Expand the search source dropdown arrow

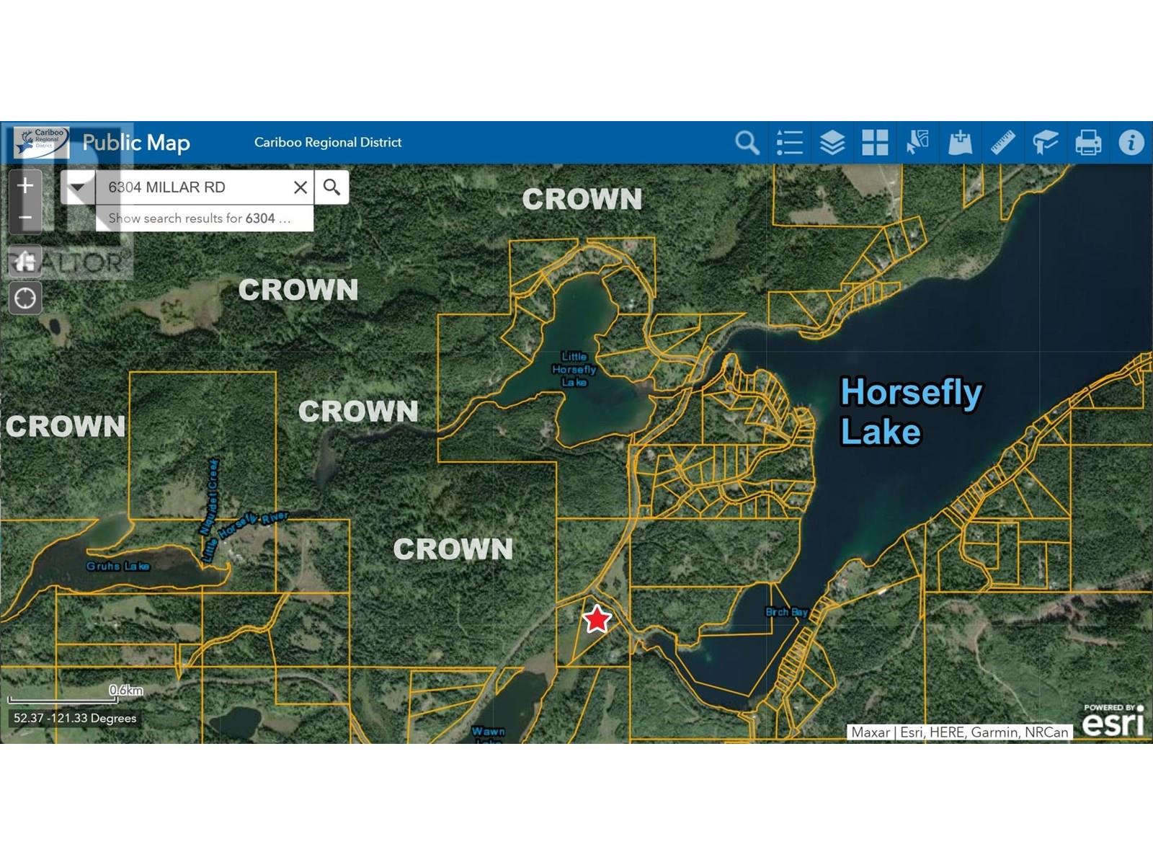pos(77,187)
